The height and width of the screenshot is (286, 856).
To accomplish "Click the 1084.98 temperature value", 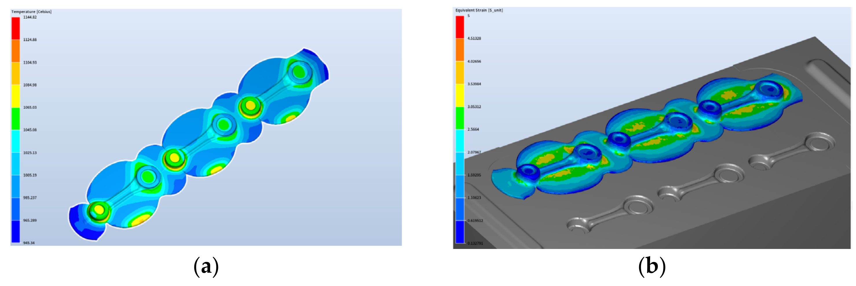I will point(30,85).
